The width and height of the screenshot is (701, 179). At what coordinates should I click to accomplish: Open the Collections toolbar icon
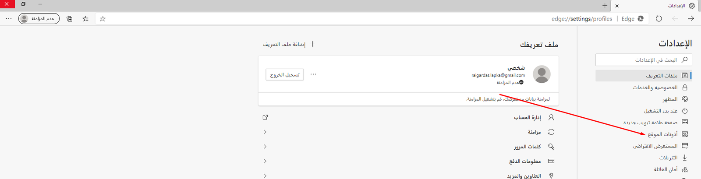pyautogui.click(x=70, y=19)
